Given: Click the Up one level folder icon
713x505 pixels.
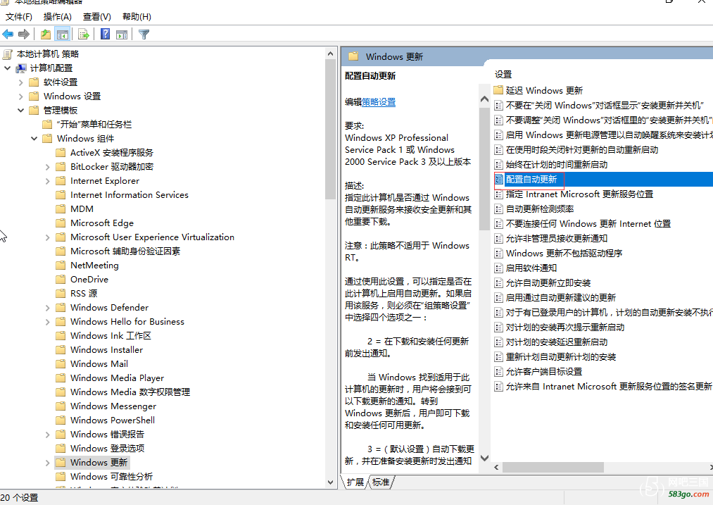Looking at the screenshot, I should 46,34.
